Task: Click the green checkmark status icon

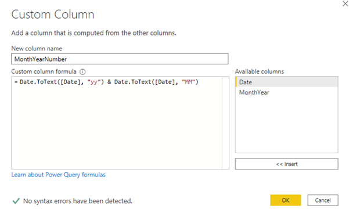Action: tap(16, 201)
